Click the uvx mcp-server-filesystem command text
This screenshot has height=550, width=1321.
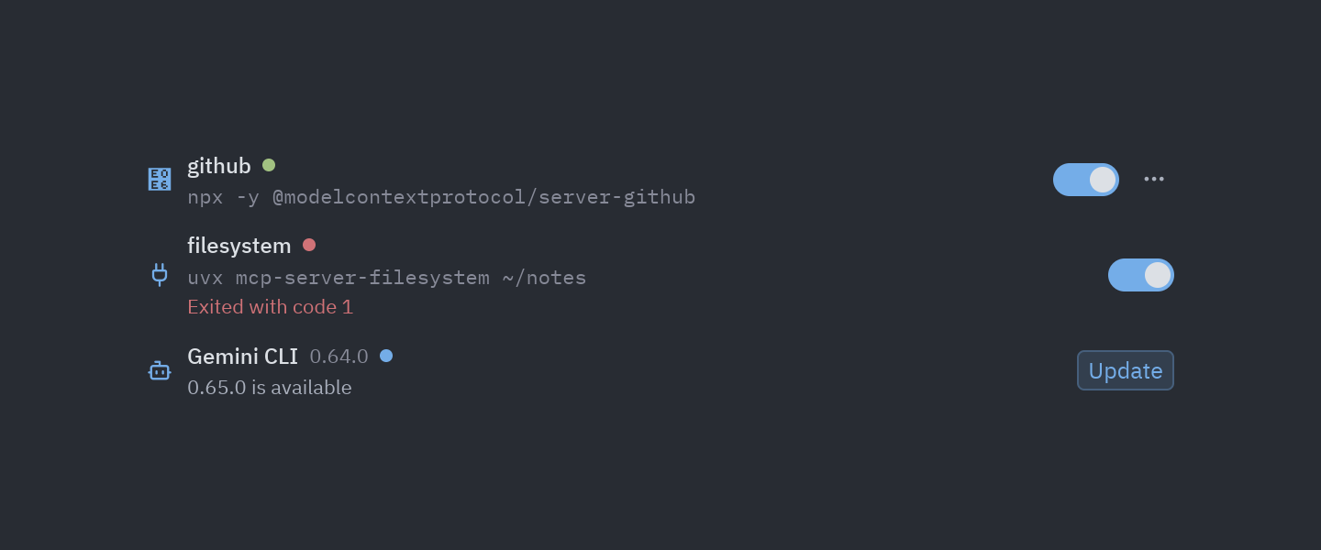[x=387, y=277]
